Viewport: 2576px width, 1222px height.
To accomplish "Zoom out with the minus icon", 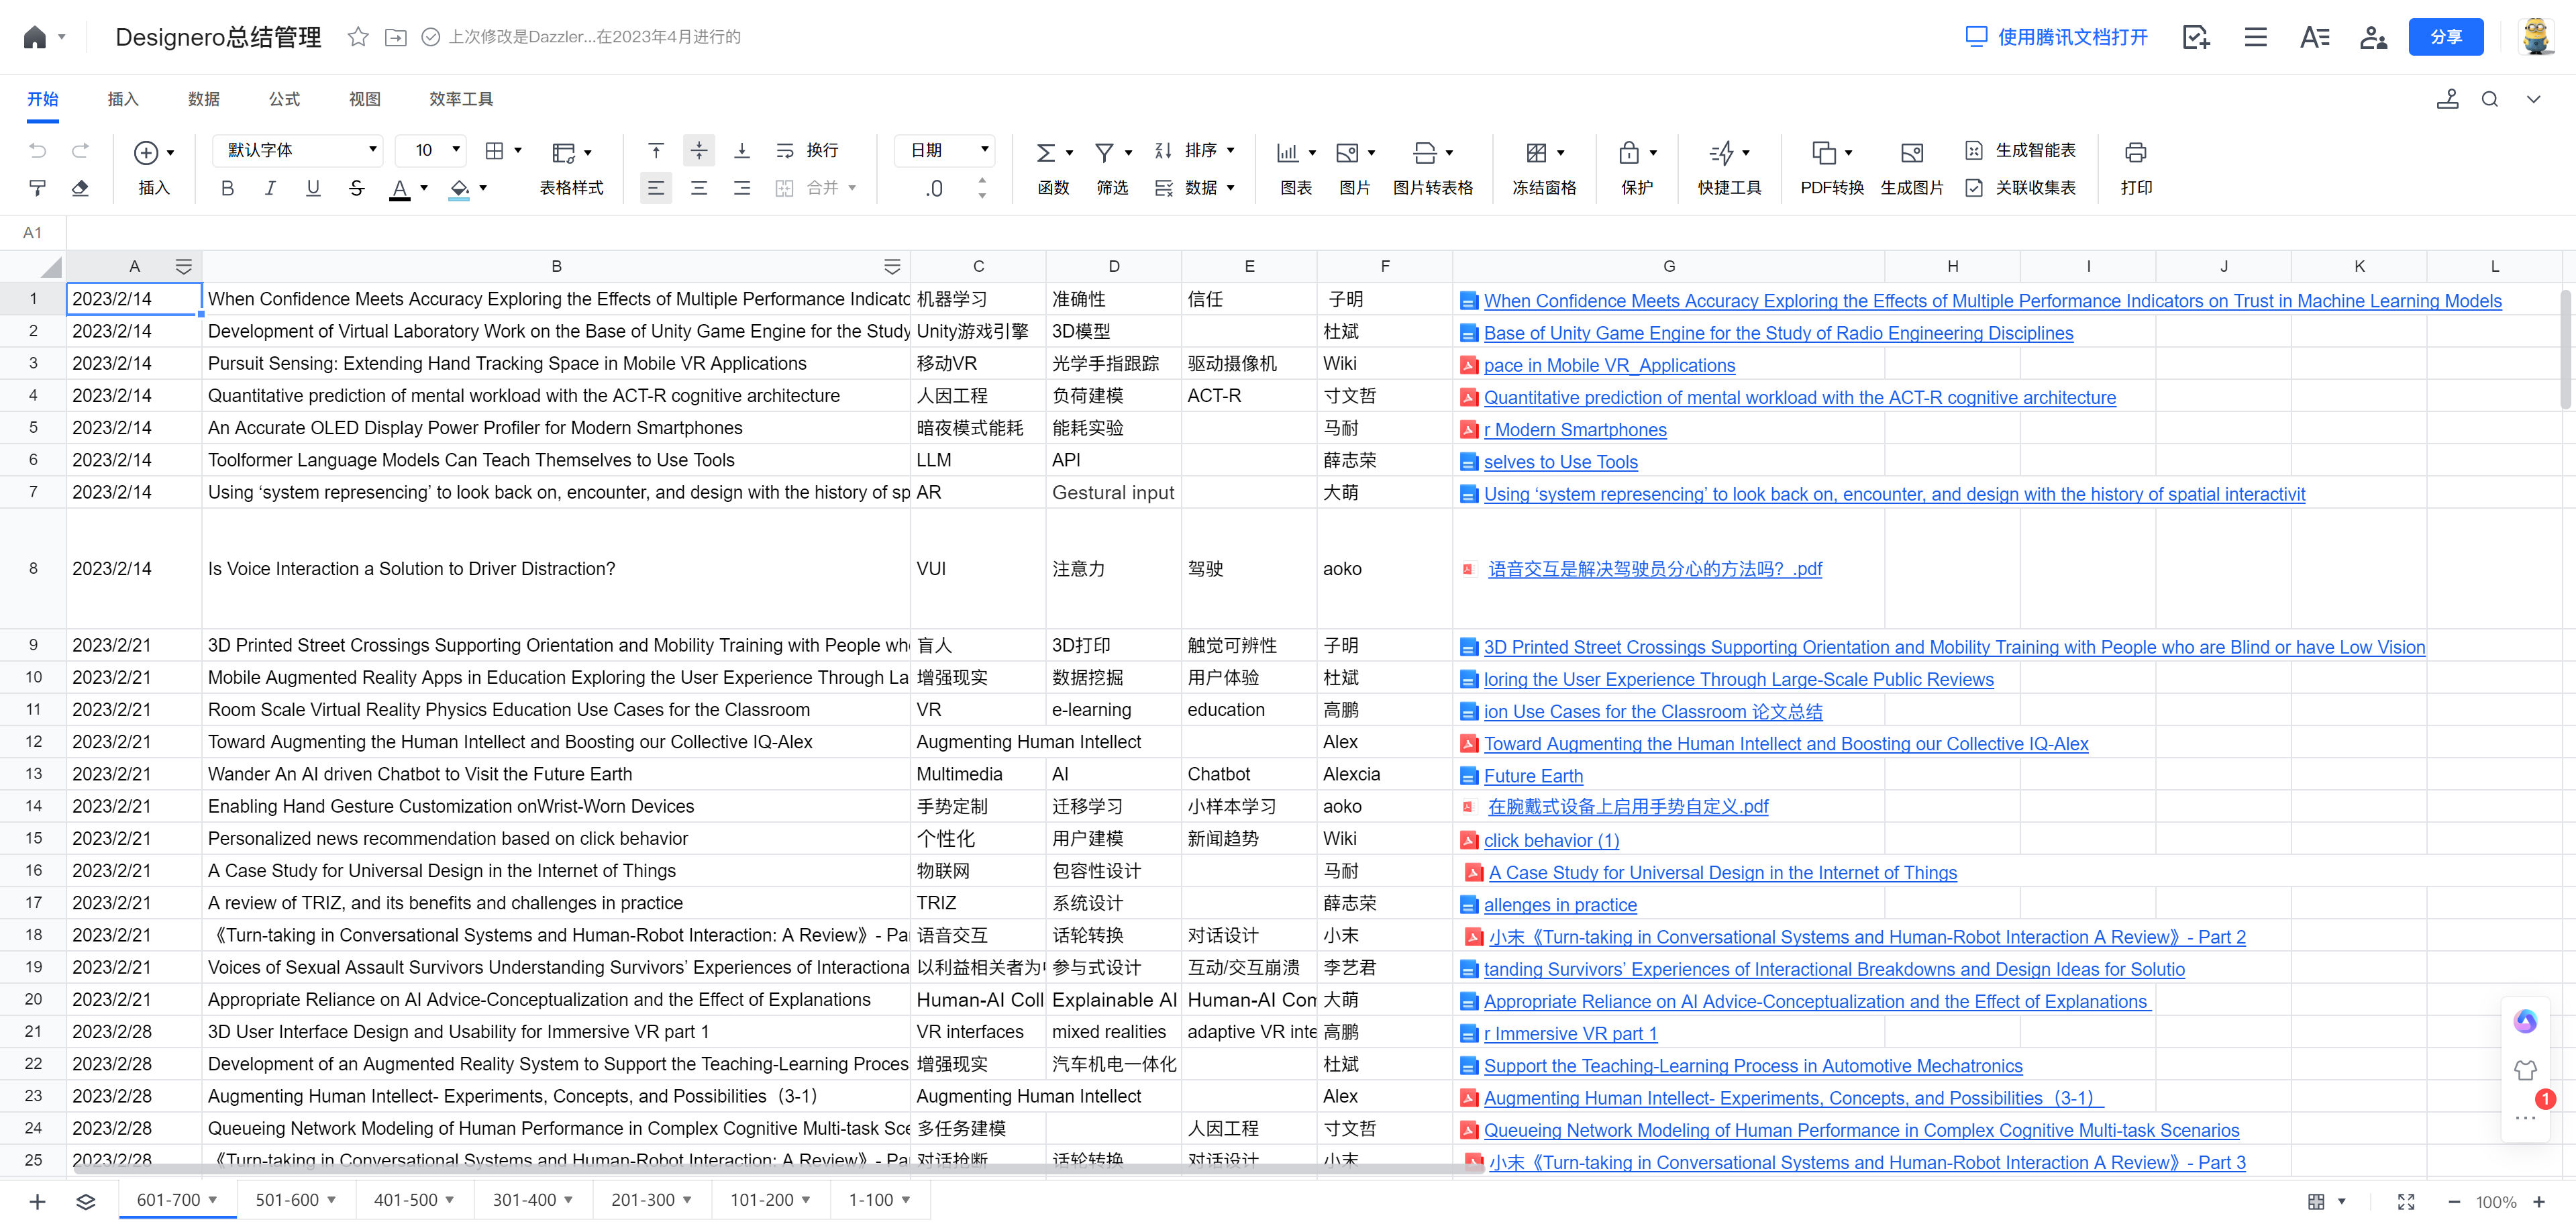I will [2454, 1201].
